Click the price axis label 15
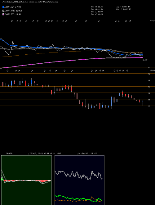Image resolution: width=155 pixels, height=205 pixels. tap(148, 80)
